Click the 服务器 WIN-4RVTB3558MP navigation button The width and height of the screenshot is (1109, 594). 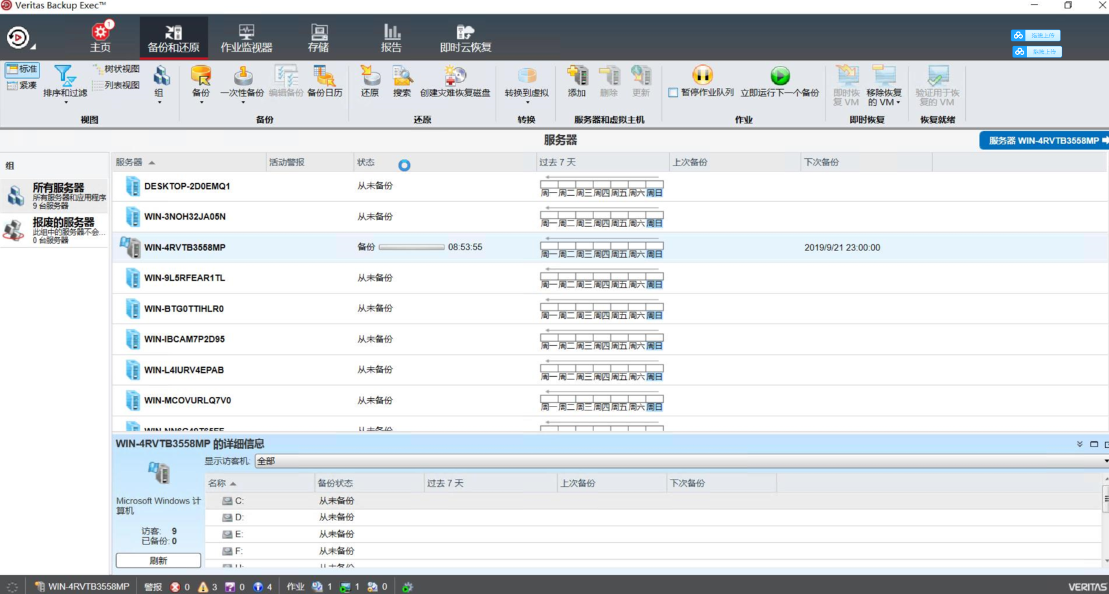[x=1044, y=140]
